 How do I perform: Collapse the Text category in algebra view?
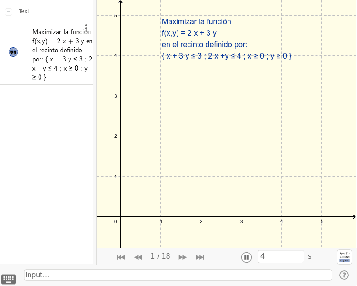point(9,11)
